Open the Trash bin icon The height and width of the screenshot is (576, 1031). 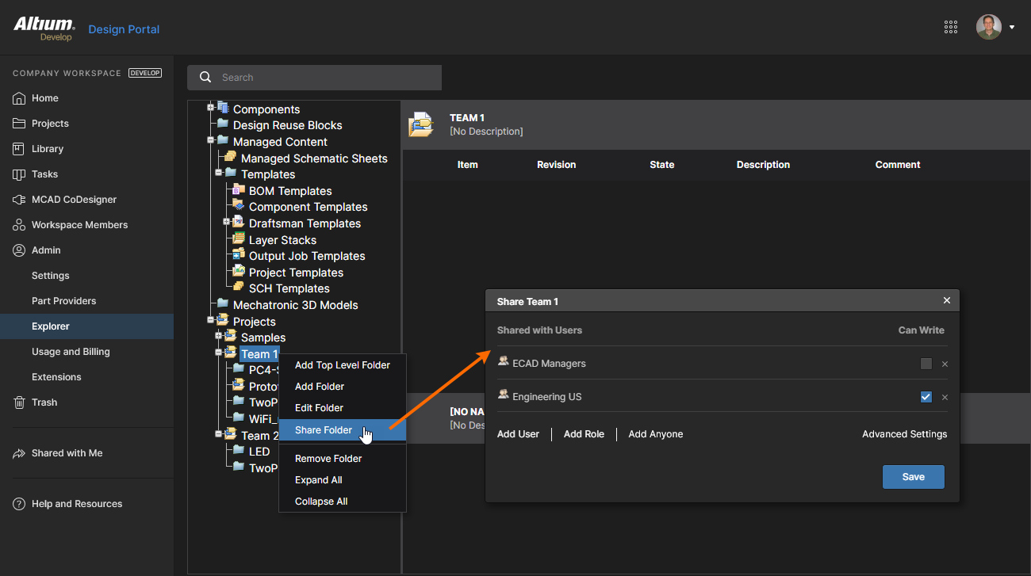pyautogui.click(x=19, y=402)
